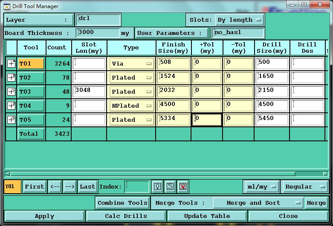
Task: Open the Regular mode dropdown
Action: click(x=305, y=187)
